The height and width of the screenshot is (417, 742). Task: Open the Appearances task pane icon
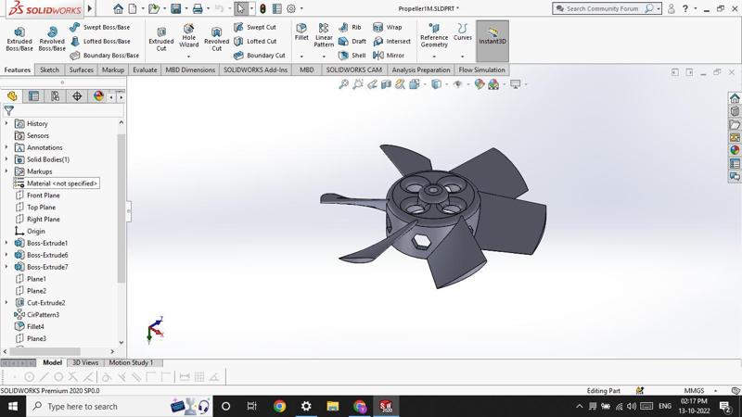(735, 150)
